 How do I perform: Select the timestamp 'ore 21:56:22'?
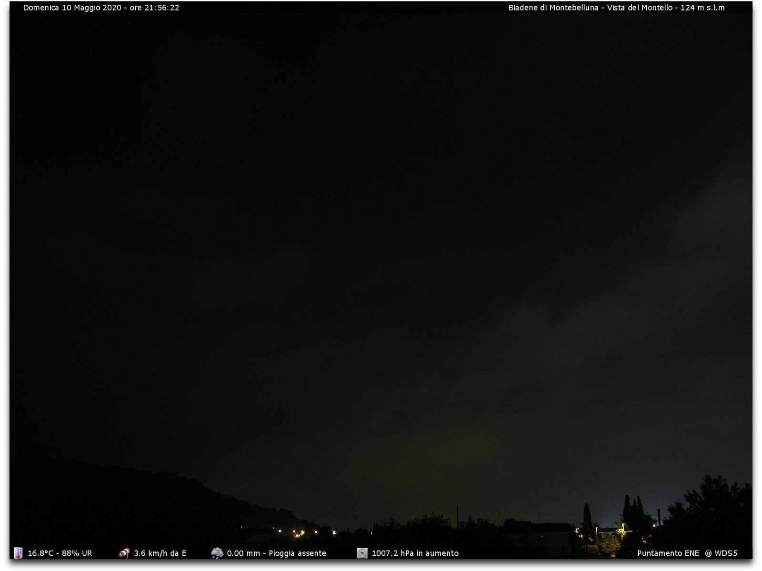pyautogui.click(x=154, y=8)
